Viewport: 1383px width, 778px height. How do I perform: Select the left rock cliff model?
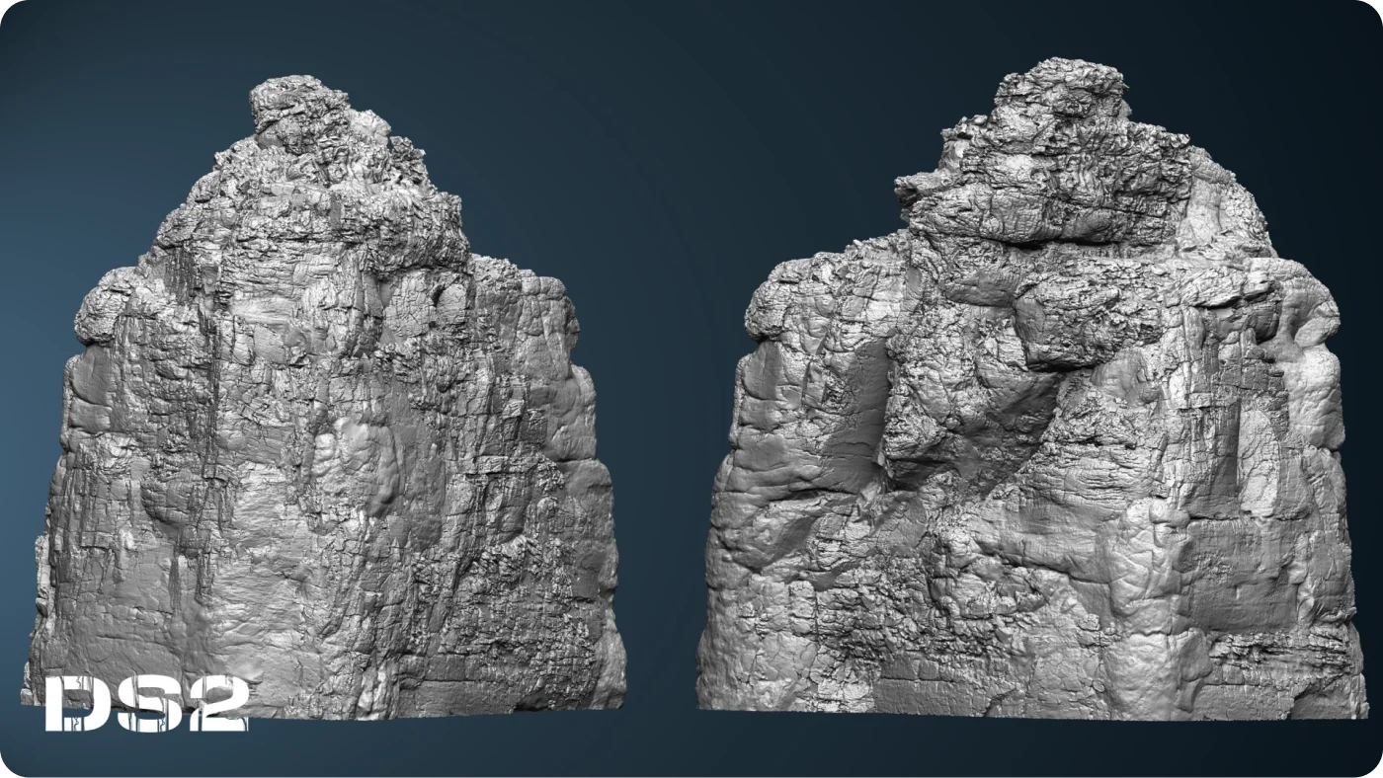pos(326,444)
